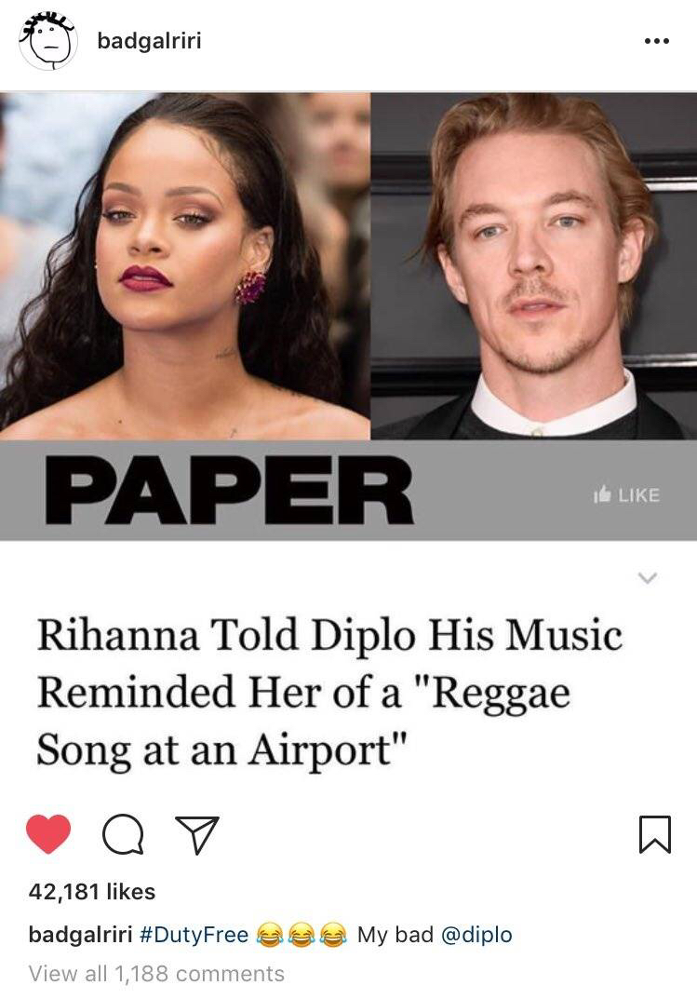Open comments with the speech bubble icon
The image size is (697, 999).
(123, 834)
